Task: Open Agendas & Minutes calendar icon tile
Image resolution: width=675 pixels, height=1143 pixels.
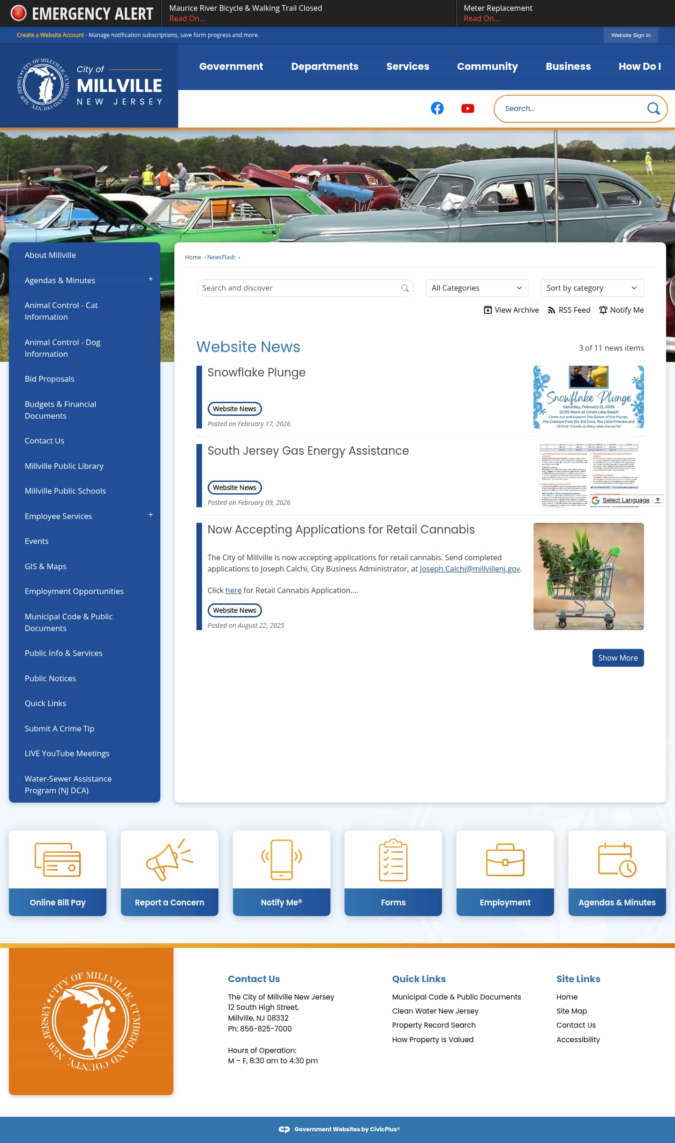Action: 617,859
